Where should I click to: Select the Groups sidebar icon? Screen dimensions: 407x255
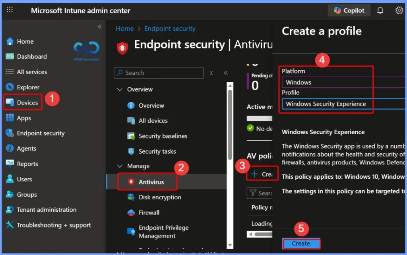(9, 194)
